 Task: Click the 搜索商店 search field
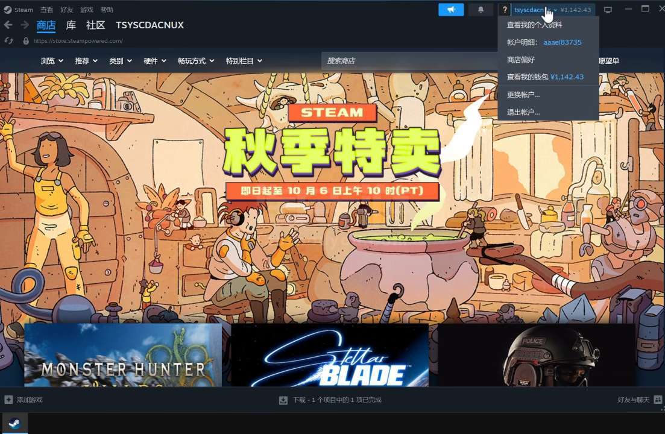pos(410,61)
